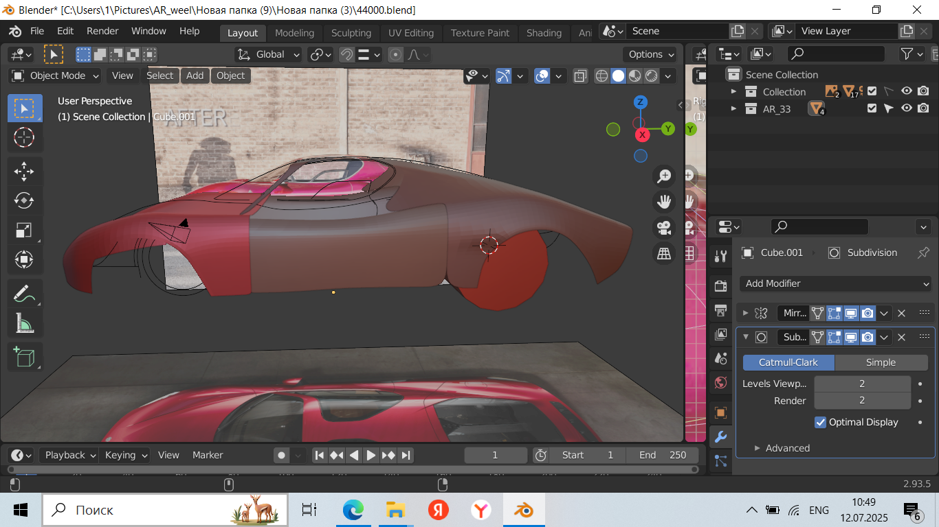The image size is (939, 527).
Task: Select Simple subdivision type
Action: click(x=881, y=362)
